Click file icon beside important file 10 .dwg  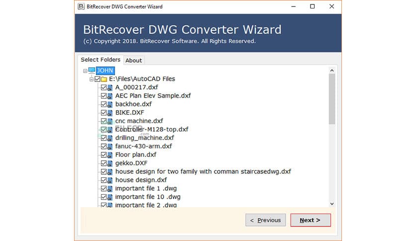coord(110,197)
